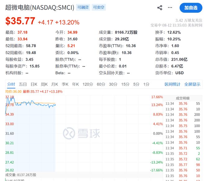Click the 市盈率(TTM) value 10.36
The width and height of the screenshot is (205, 181).
pyautogui.click(x=131, y=46)
